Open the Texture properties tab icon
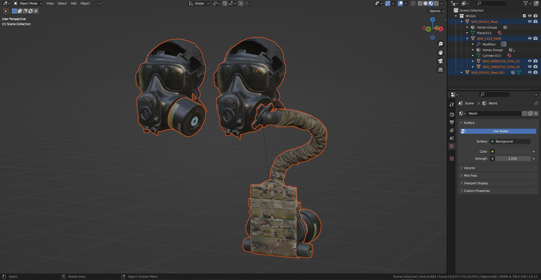The width and height of the screenshot is (541, 280). (452, 159)
